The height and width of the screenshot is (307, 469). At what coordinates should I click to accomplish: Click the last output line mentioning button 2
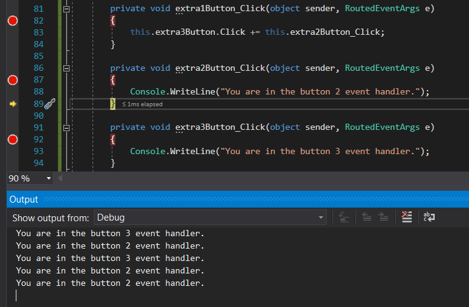(110, 283)
